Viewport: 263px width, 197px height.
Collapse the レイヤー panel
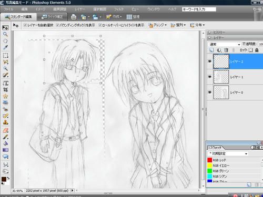209,38
